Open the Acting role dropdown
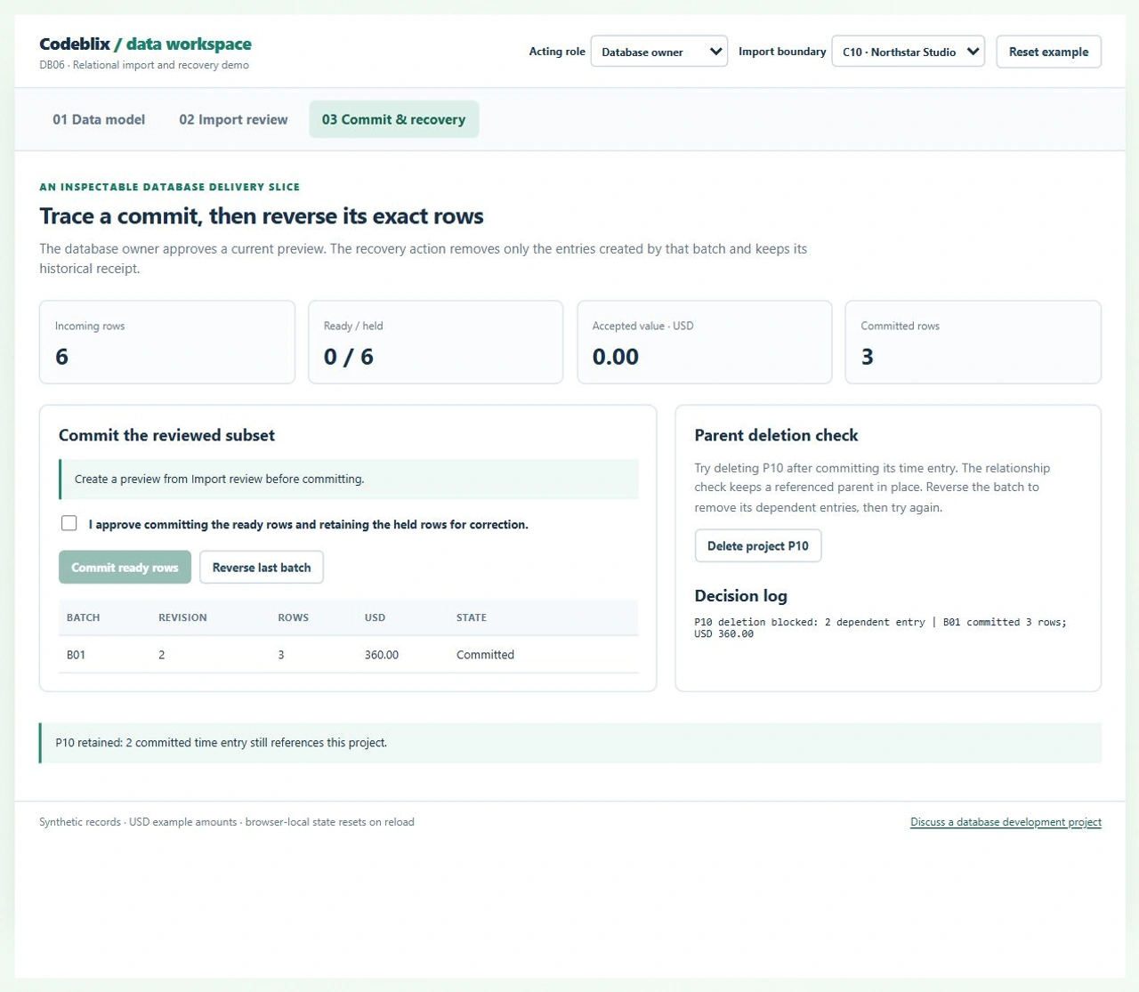The image size is (1139, 992). [x=658, y=52]
